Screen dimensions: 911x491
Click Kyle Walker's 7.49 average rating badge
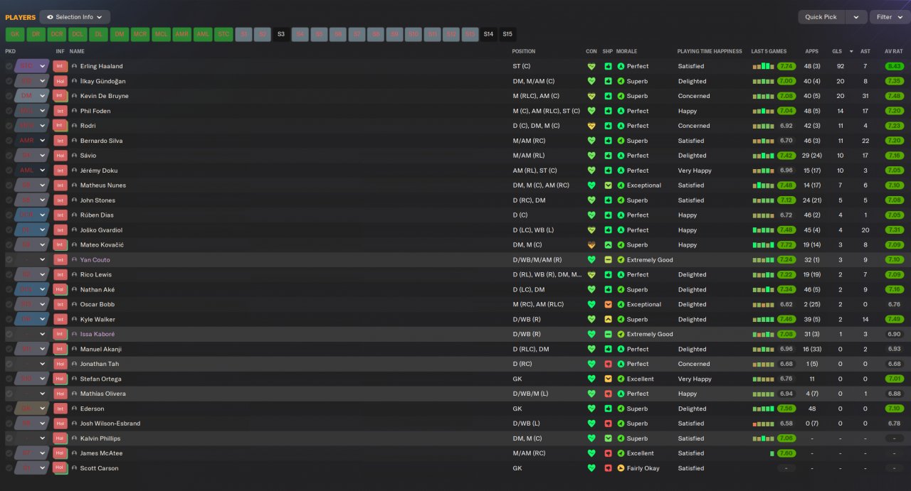pyautogui.click(x=894, y=320)
